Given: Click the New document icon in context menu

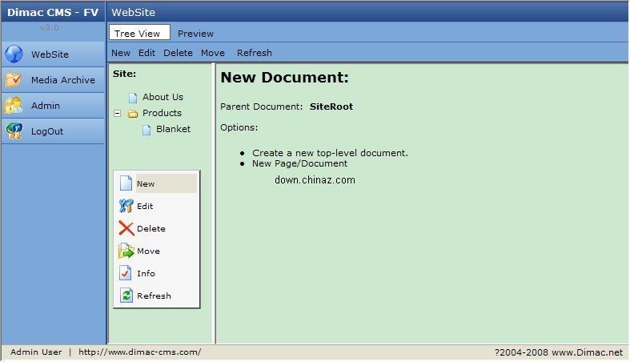Looking at the screenshot, I should click(x=126, y=183).
